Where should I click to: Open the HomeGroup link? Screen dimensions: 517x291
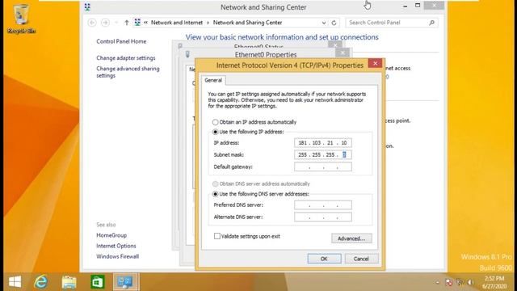[x=111, y=235]
